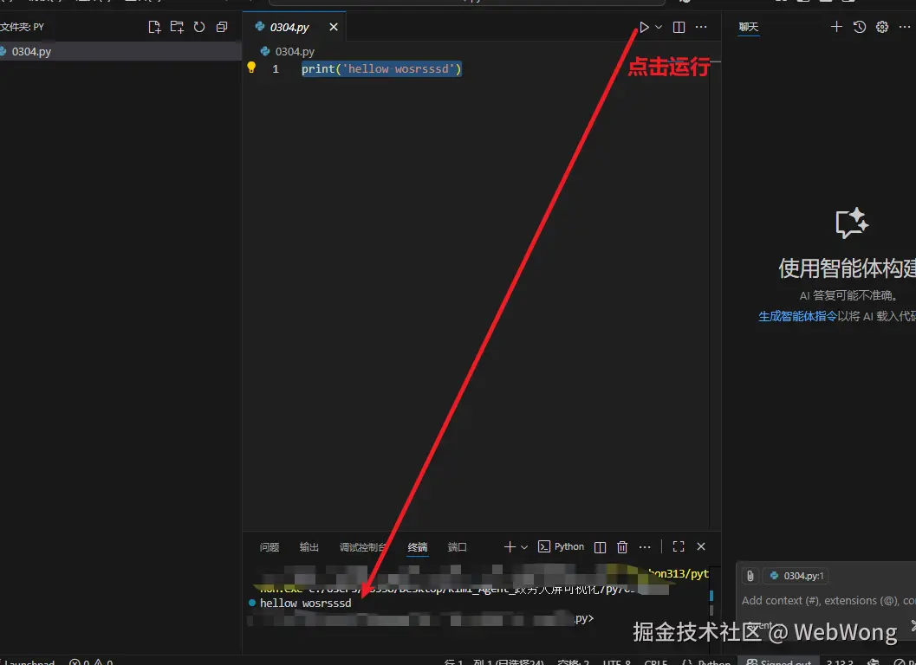Screen dimensions: 916x665
Task: Toggle chat history in the Chat panel
Action: [857, 27]
